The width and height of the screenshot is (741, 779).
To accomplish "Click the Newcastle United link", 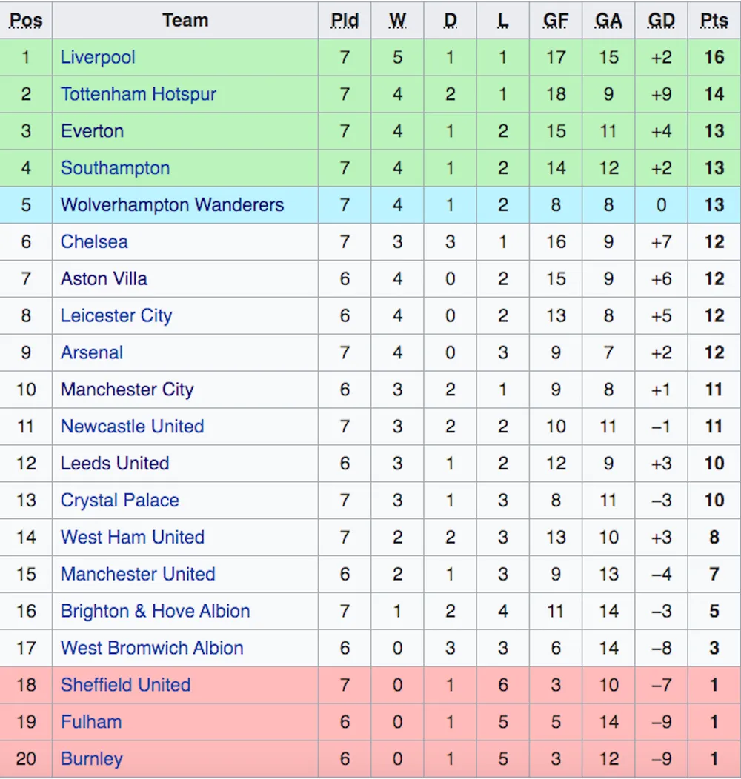I will 132,427.
